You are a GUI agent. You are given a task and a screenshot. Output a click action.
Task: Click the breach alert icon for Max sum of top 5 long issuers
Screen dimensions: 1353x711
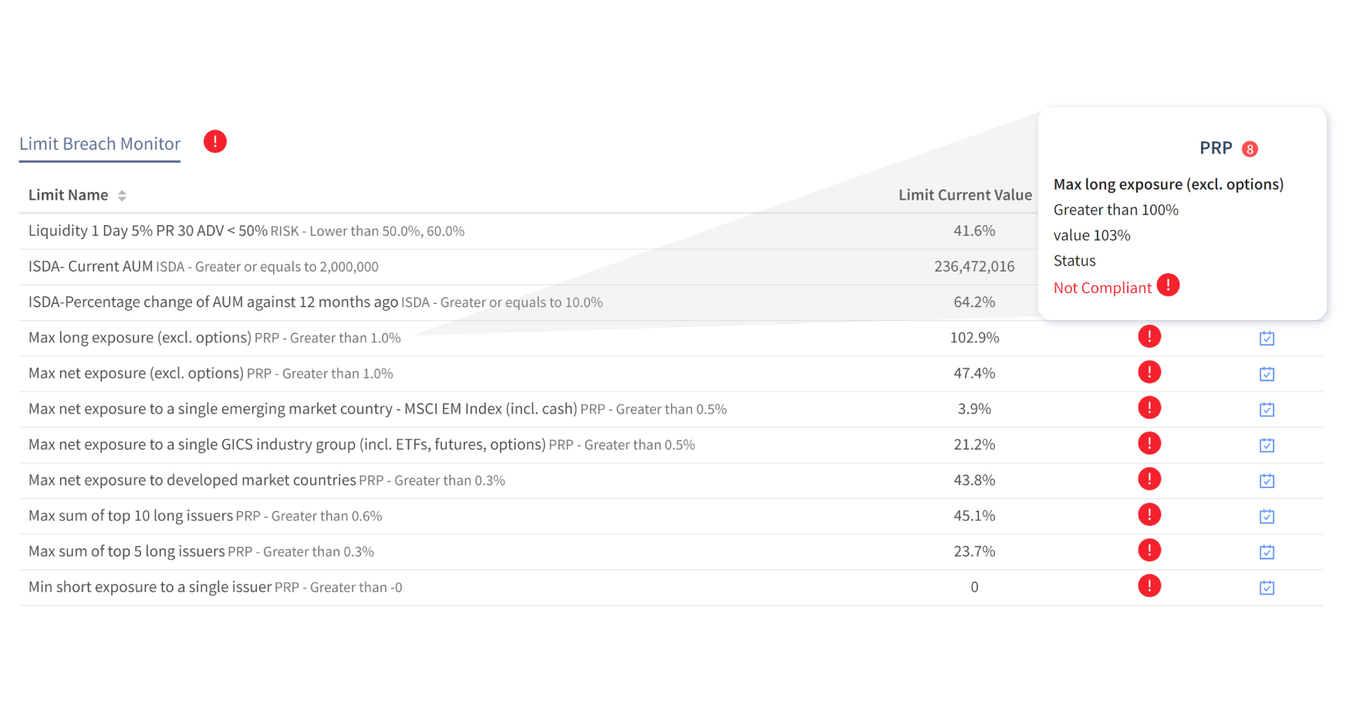click(x=1149, y=550)
